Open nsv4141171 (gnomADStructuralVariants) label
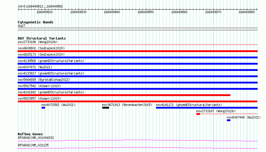This screenshot has height=152, width=266. (189, 105)
